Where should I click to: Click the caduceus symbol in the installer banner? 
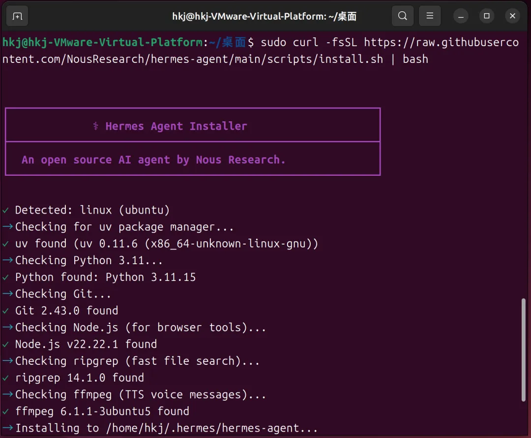click(x=96, y=126)
